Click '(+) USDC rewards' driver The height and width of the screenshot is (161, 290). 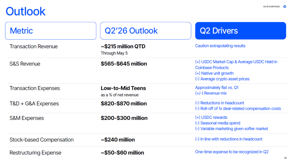[211, 118]
